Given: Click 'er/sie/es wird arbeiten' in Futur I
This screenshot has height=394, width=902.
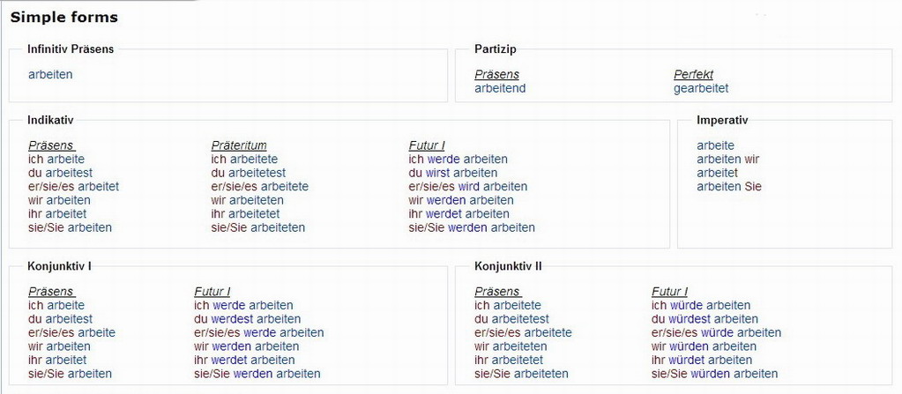Looking at the screenshot, I should coord(467,187).
